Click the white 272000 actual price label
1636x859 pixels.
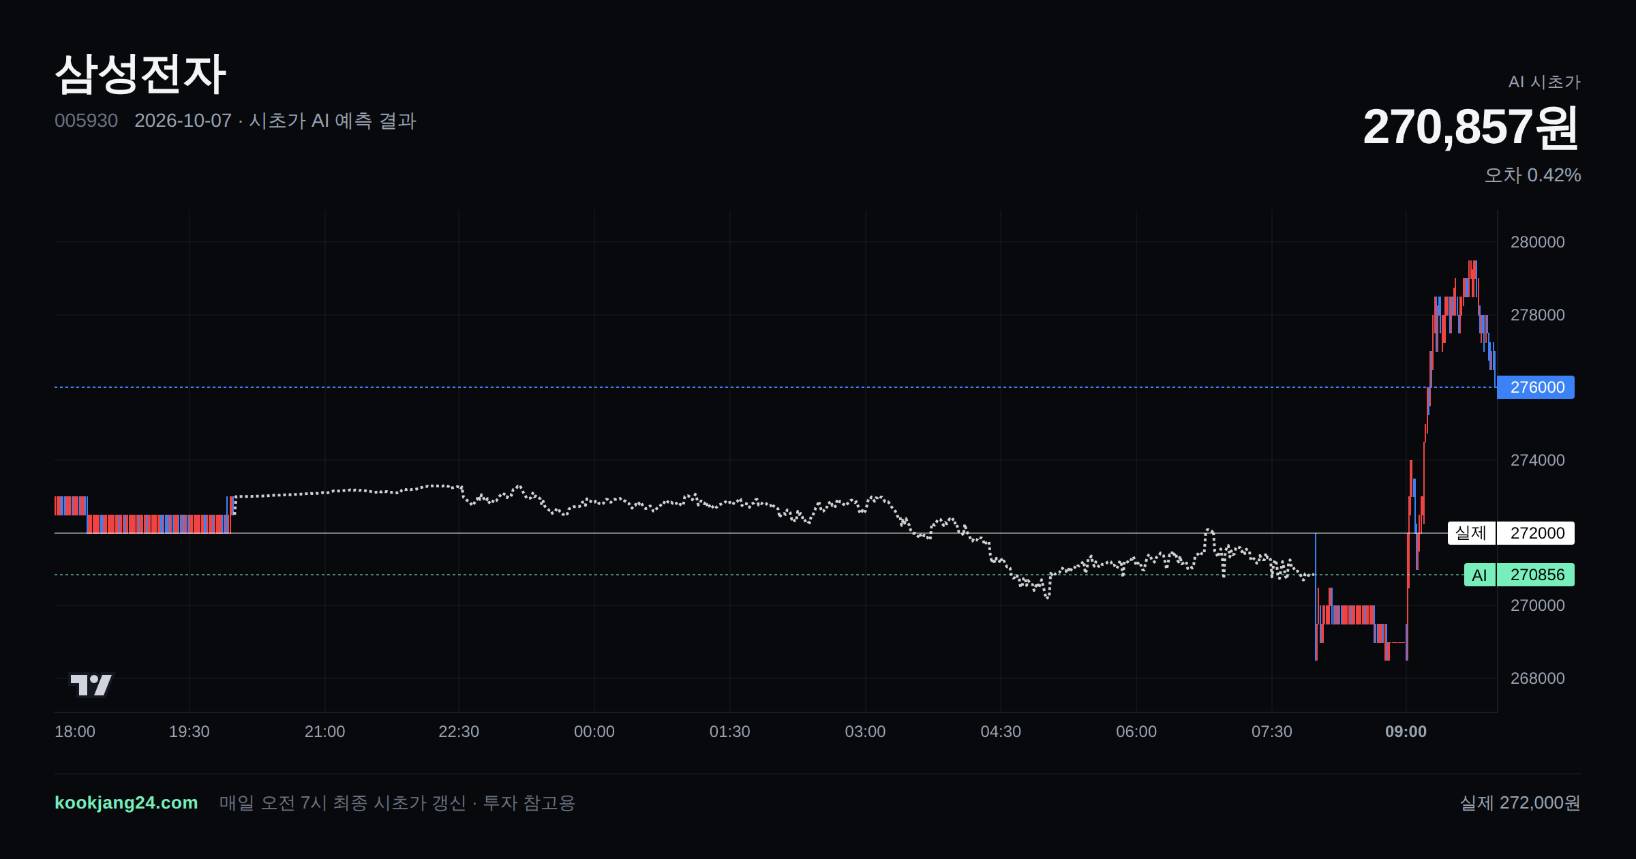1536,533
